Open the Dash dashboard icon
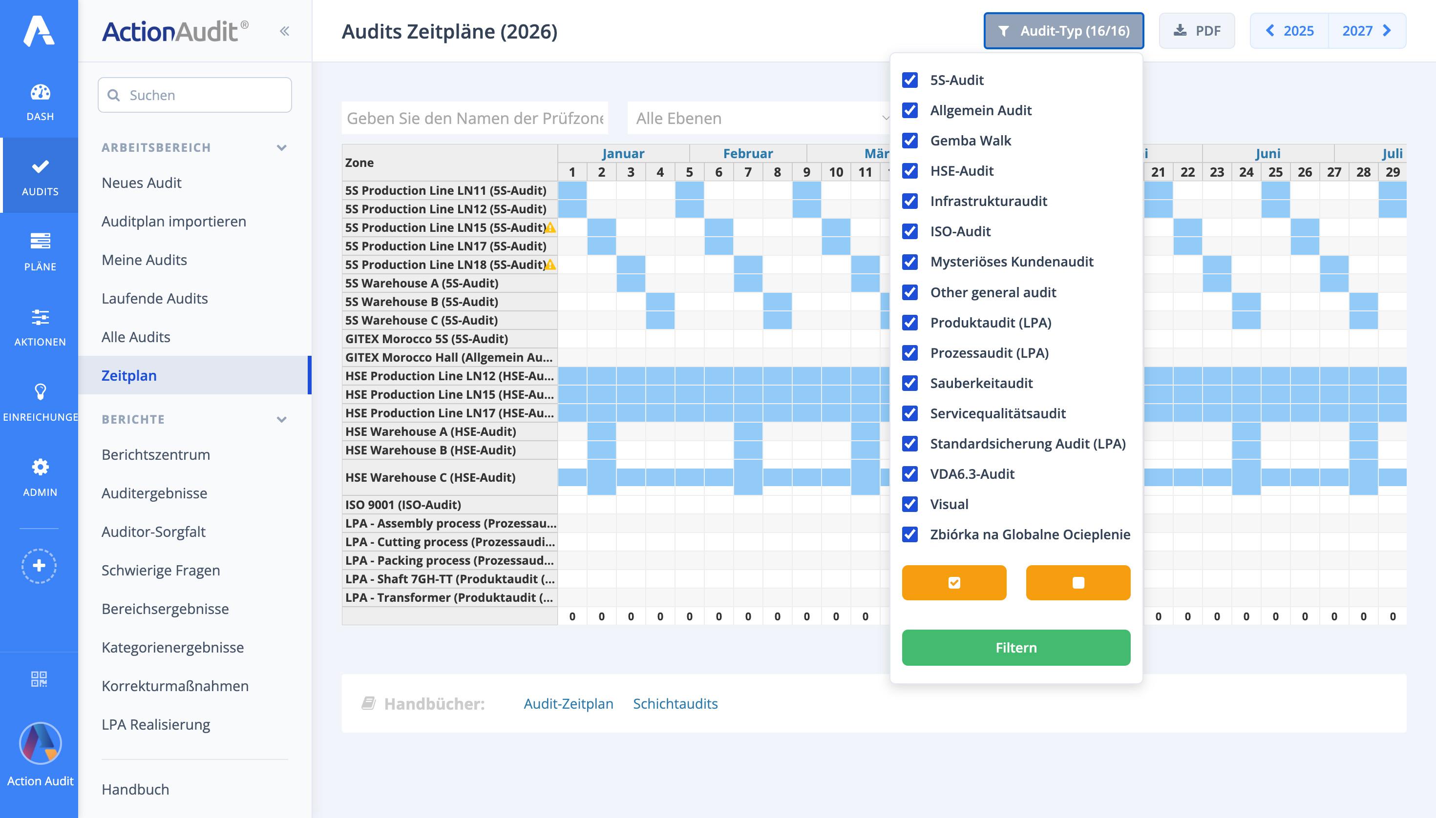The image size is (1436, 818). tap(40, 92)
